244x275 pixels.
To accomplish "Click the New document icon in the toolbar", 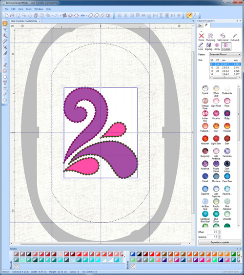I will coord(6,16).
